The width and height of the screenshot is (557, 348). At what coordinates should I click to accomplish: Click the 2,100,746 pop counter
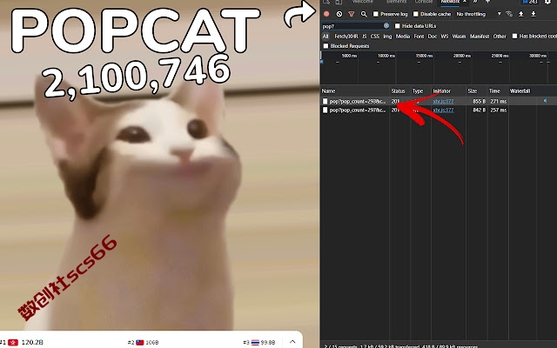tap(137, 77)
